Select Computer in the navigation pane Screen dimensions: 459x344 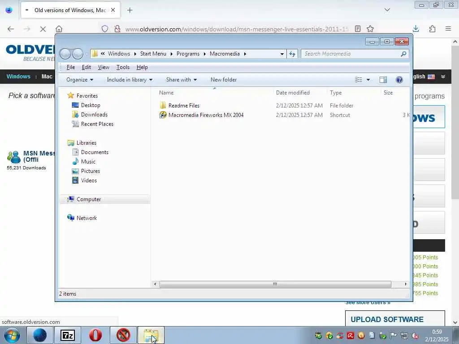tap(89, 199)
